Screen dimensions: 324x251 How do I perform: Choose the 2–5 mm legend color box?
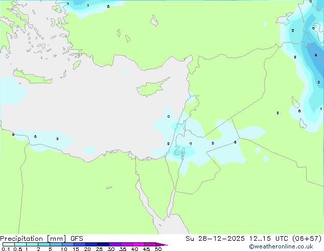click(x=44, y=244)
